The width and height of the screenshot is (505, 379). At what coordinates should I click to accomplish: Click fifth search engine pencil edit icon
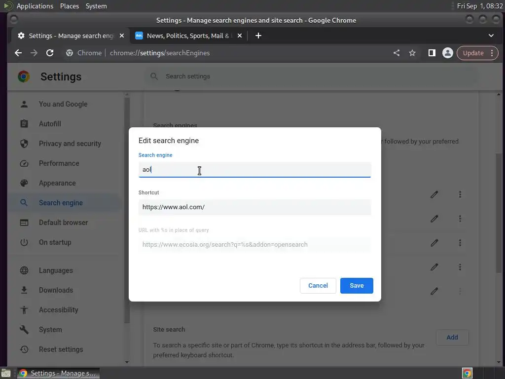(434, 291)
